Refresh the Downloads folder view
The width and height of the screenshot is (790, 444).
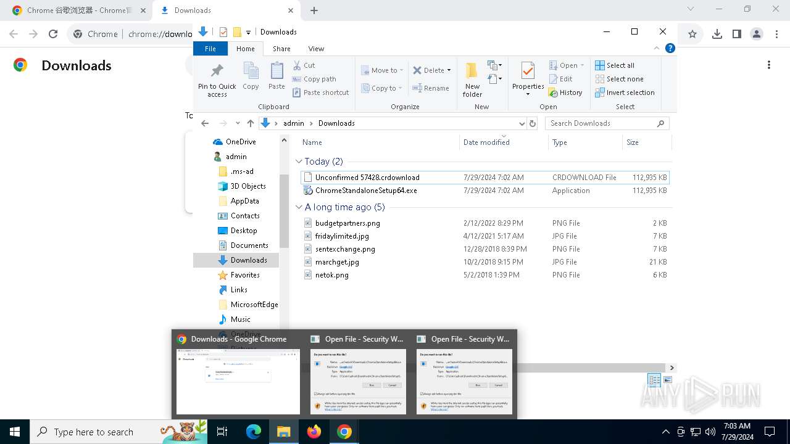pyautogui.click(x=533, y=123)
